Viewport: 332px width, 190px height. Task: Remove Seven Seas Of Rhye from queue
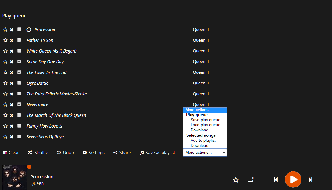[12, 137]
